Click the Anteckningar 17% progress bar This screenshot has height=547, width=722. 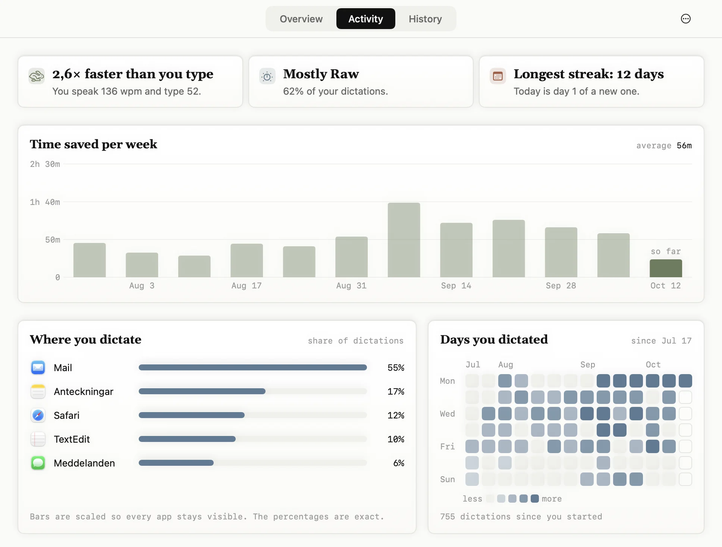tap(253, 391)
